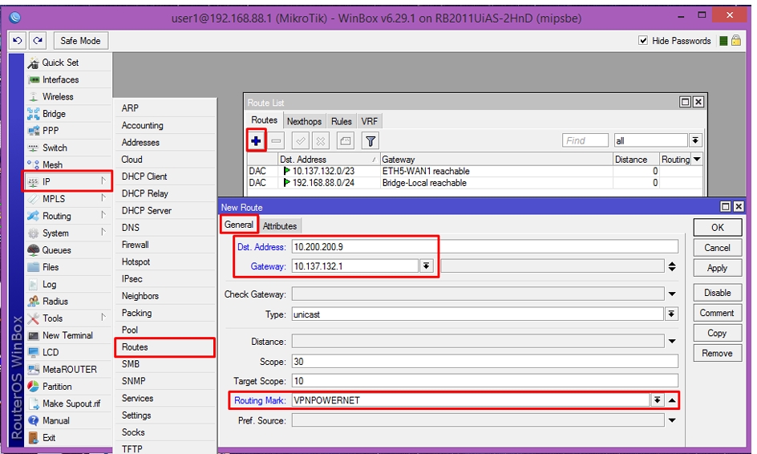The width and height of the screenshot is (757, 454).
Task: Click the remove (minus) route icon
Action: tap(276, 141)
